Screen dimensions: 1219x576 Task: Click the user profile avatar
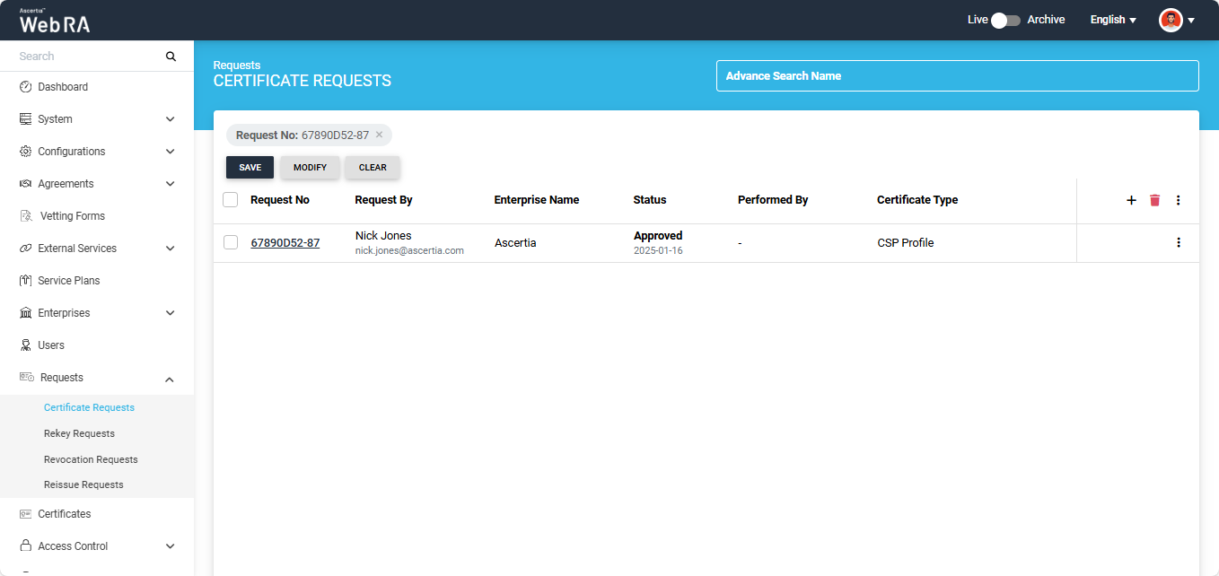(1171, 20)
